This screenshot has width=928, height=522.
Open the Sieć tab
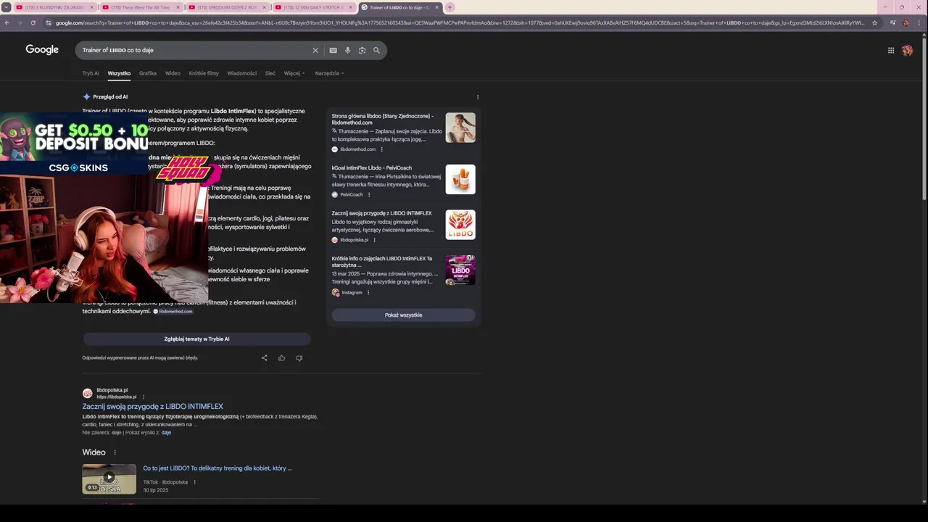270,73
